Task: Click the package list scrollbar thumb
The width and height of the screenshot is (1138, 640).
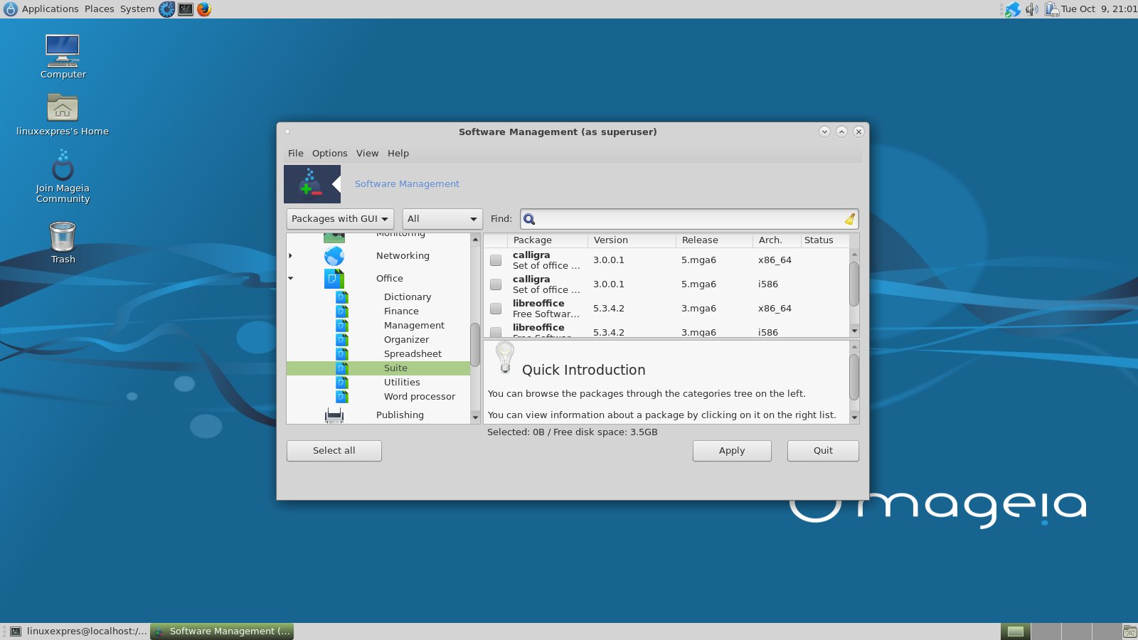Action: coord(854,284)
